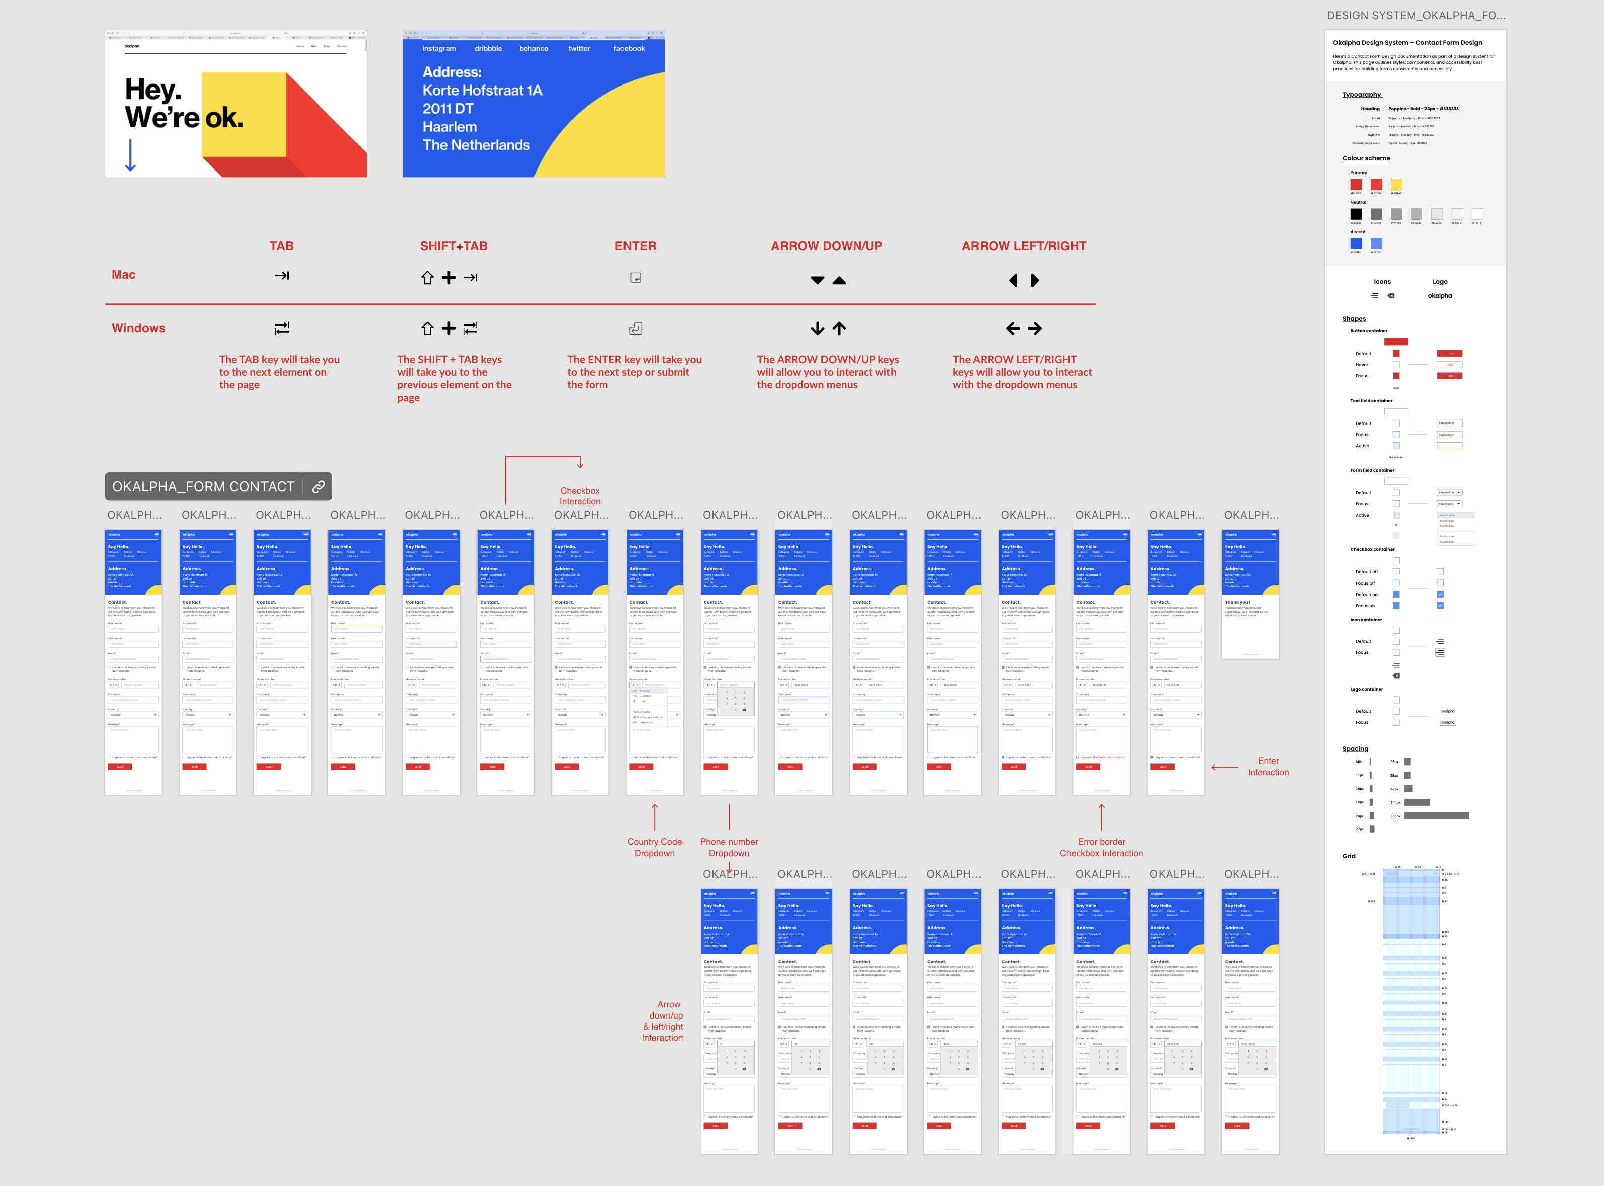Open Default Placeholder dropdown in Form field container
This screenshot has height=1186, width=1604.
[x=1449, y=492]
